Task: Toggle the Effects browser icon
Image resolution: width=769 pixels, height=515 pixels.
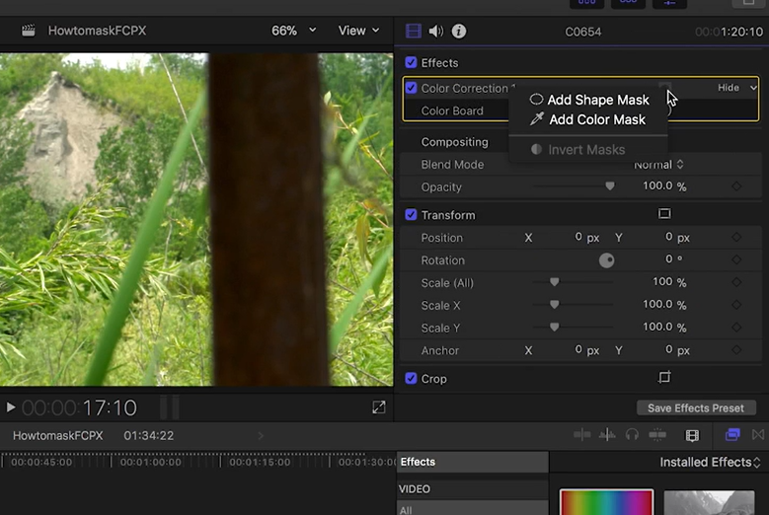Action: click(732, 435)
